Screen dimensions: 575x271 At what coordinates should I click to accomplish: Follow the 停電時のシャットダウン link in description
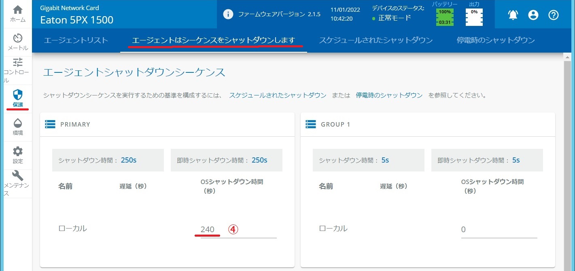[x=389, y=95]
